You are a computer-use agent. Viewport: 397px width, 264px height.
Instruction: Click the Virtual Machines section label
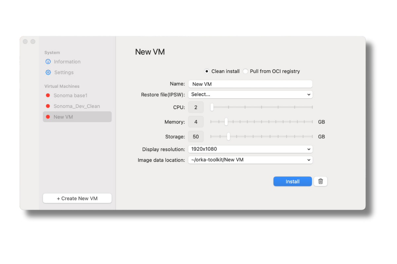pyautogui.click(x=62, y=86)
